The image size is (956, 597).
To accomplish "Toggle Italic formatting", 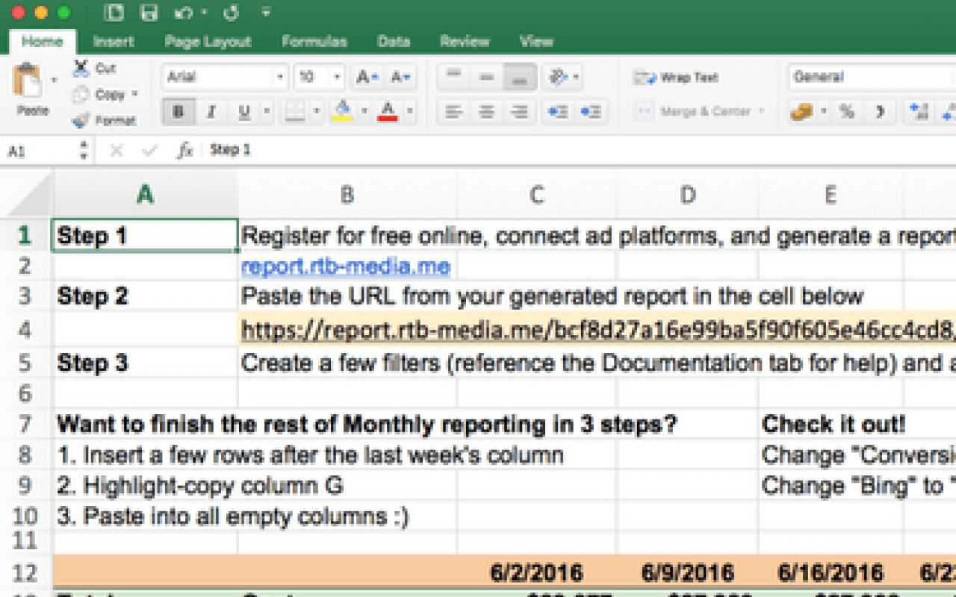I will pos(211,112).
